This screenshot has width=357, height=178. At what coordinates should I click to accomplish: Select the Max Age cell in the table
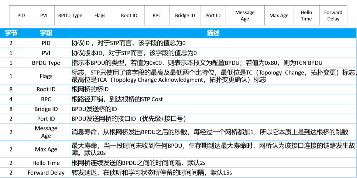46,149
